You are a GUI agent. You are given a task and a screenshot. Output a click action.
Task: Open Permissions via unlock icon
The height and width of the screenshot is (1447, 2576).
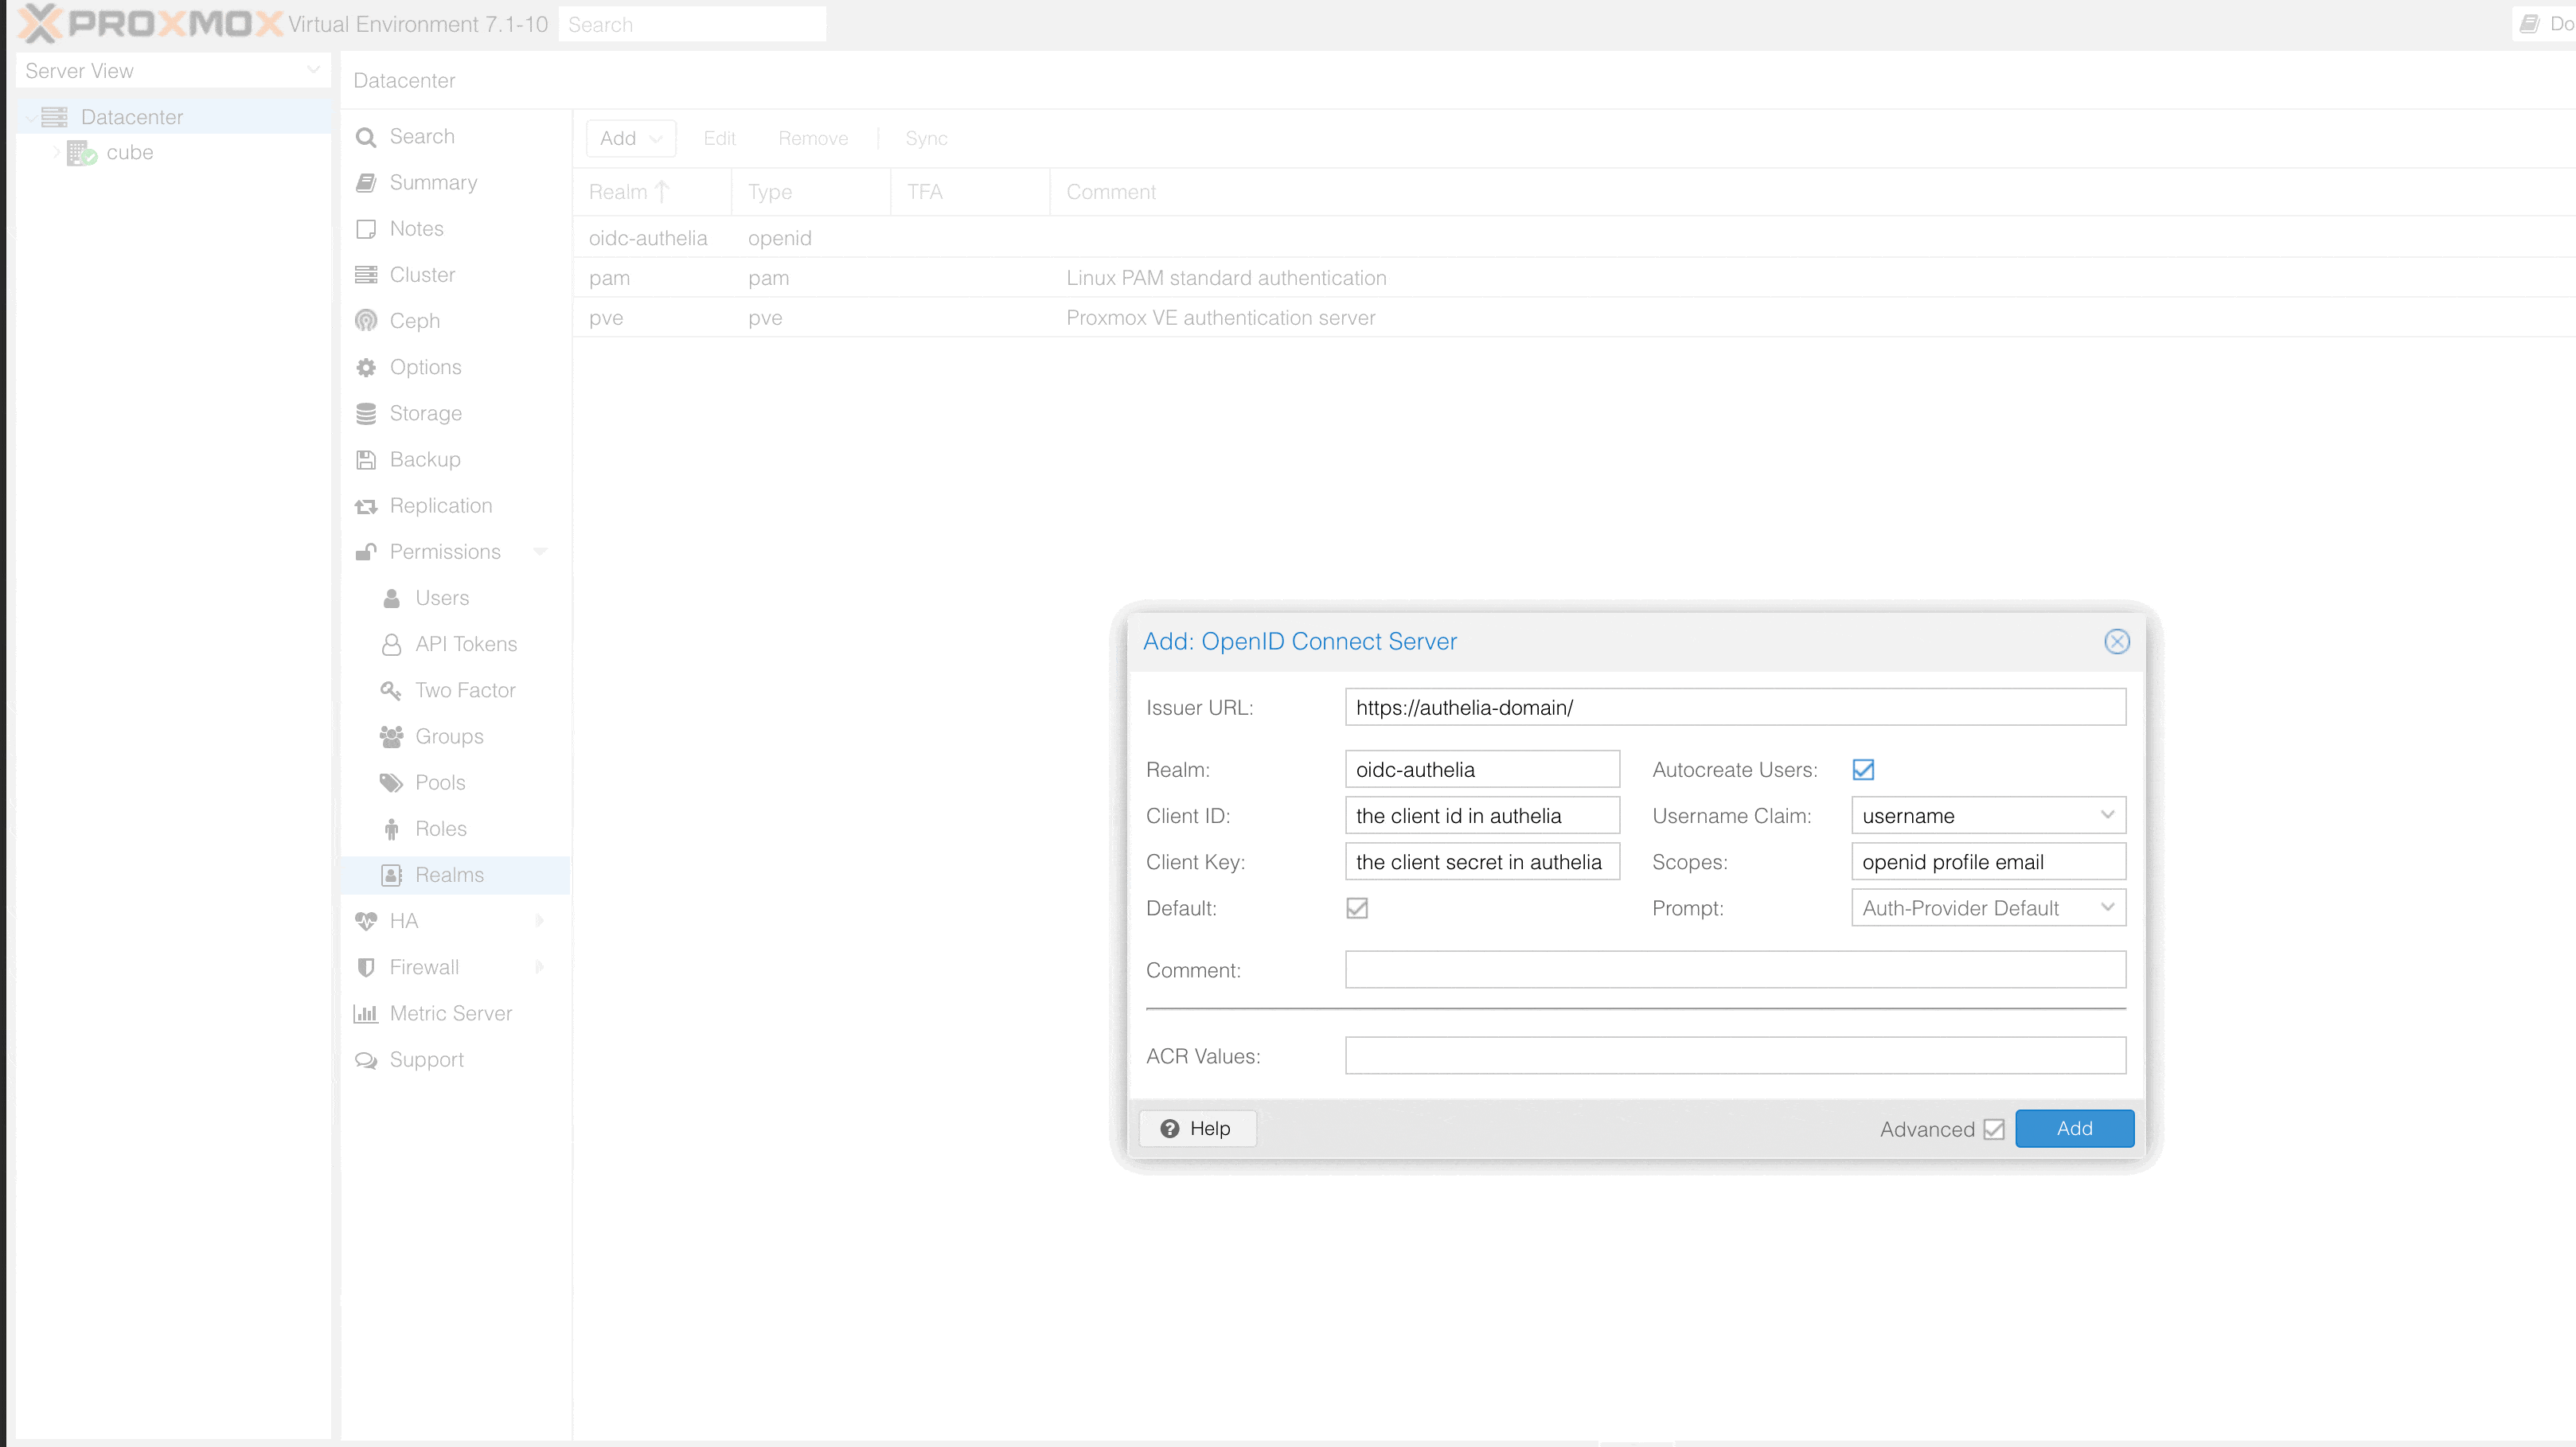tap(366, 552)
